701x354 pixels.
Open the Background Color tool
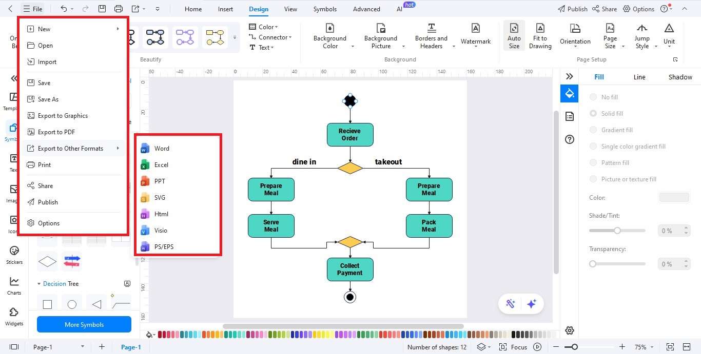point(330,36)
